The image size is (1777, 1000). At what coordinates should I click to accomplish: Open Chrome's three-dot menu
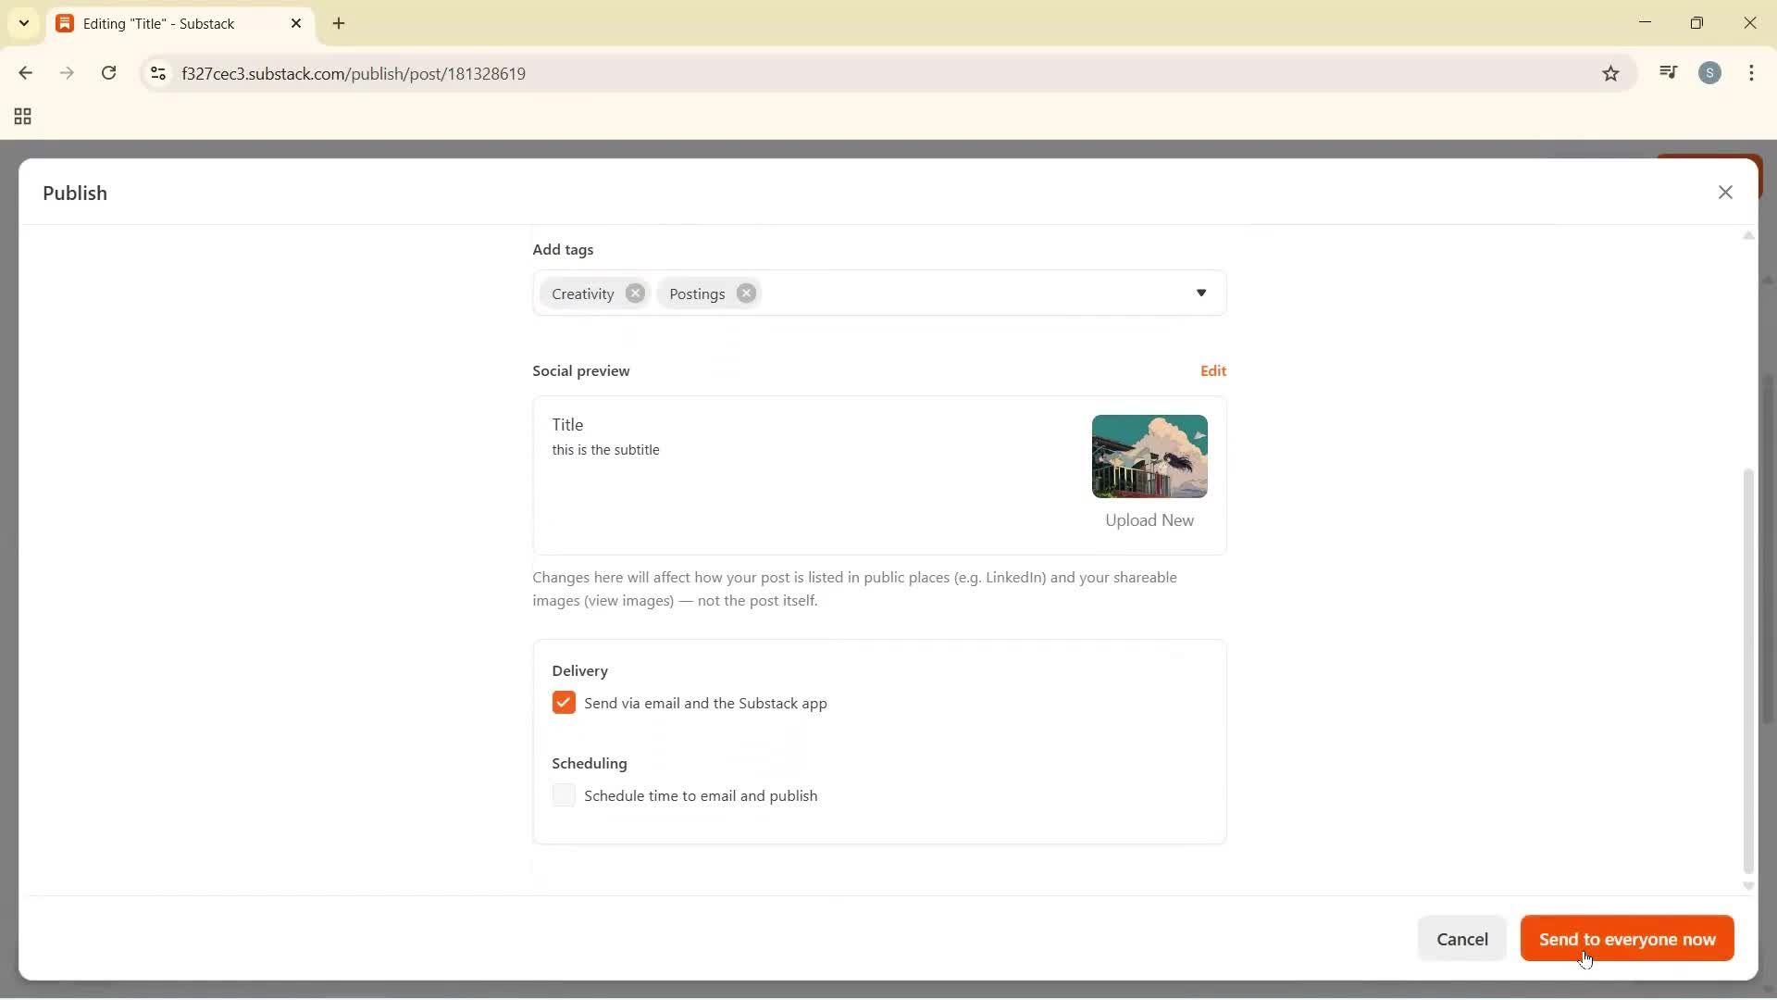pos(1752,73)
